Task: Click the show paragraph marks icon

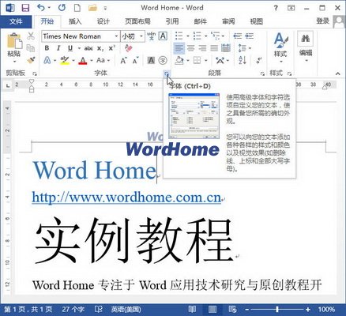Action: (x=259, y=60)
